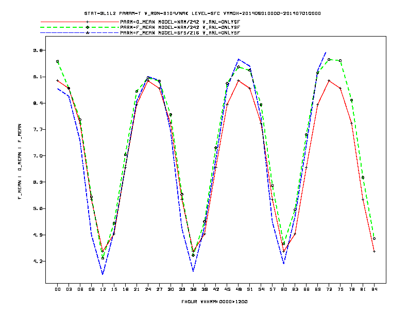This screenshot has height=315, width=408.
Task: Click the 5.6 tick label on vertical axis
Action: pos(38,208)
